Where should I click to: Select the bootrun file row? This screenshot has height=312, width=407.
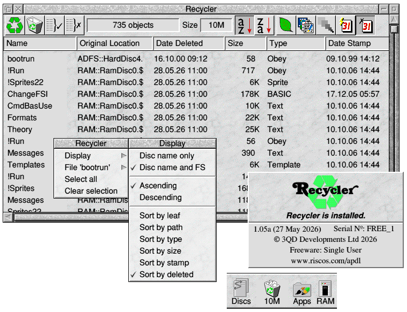pos(196,59)
